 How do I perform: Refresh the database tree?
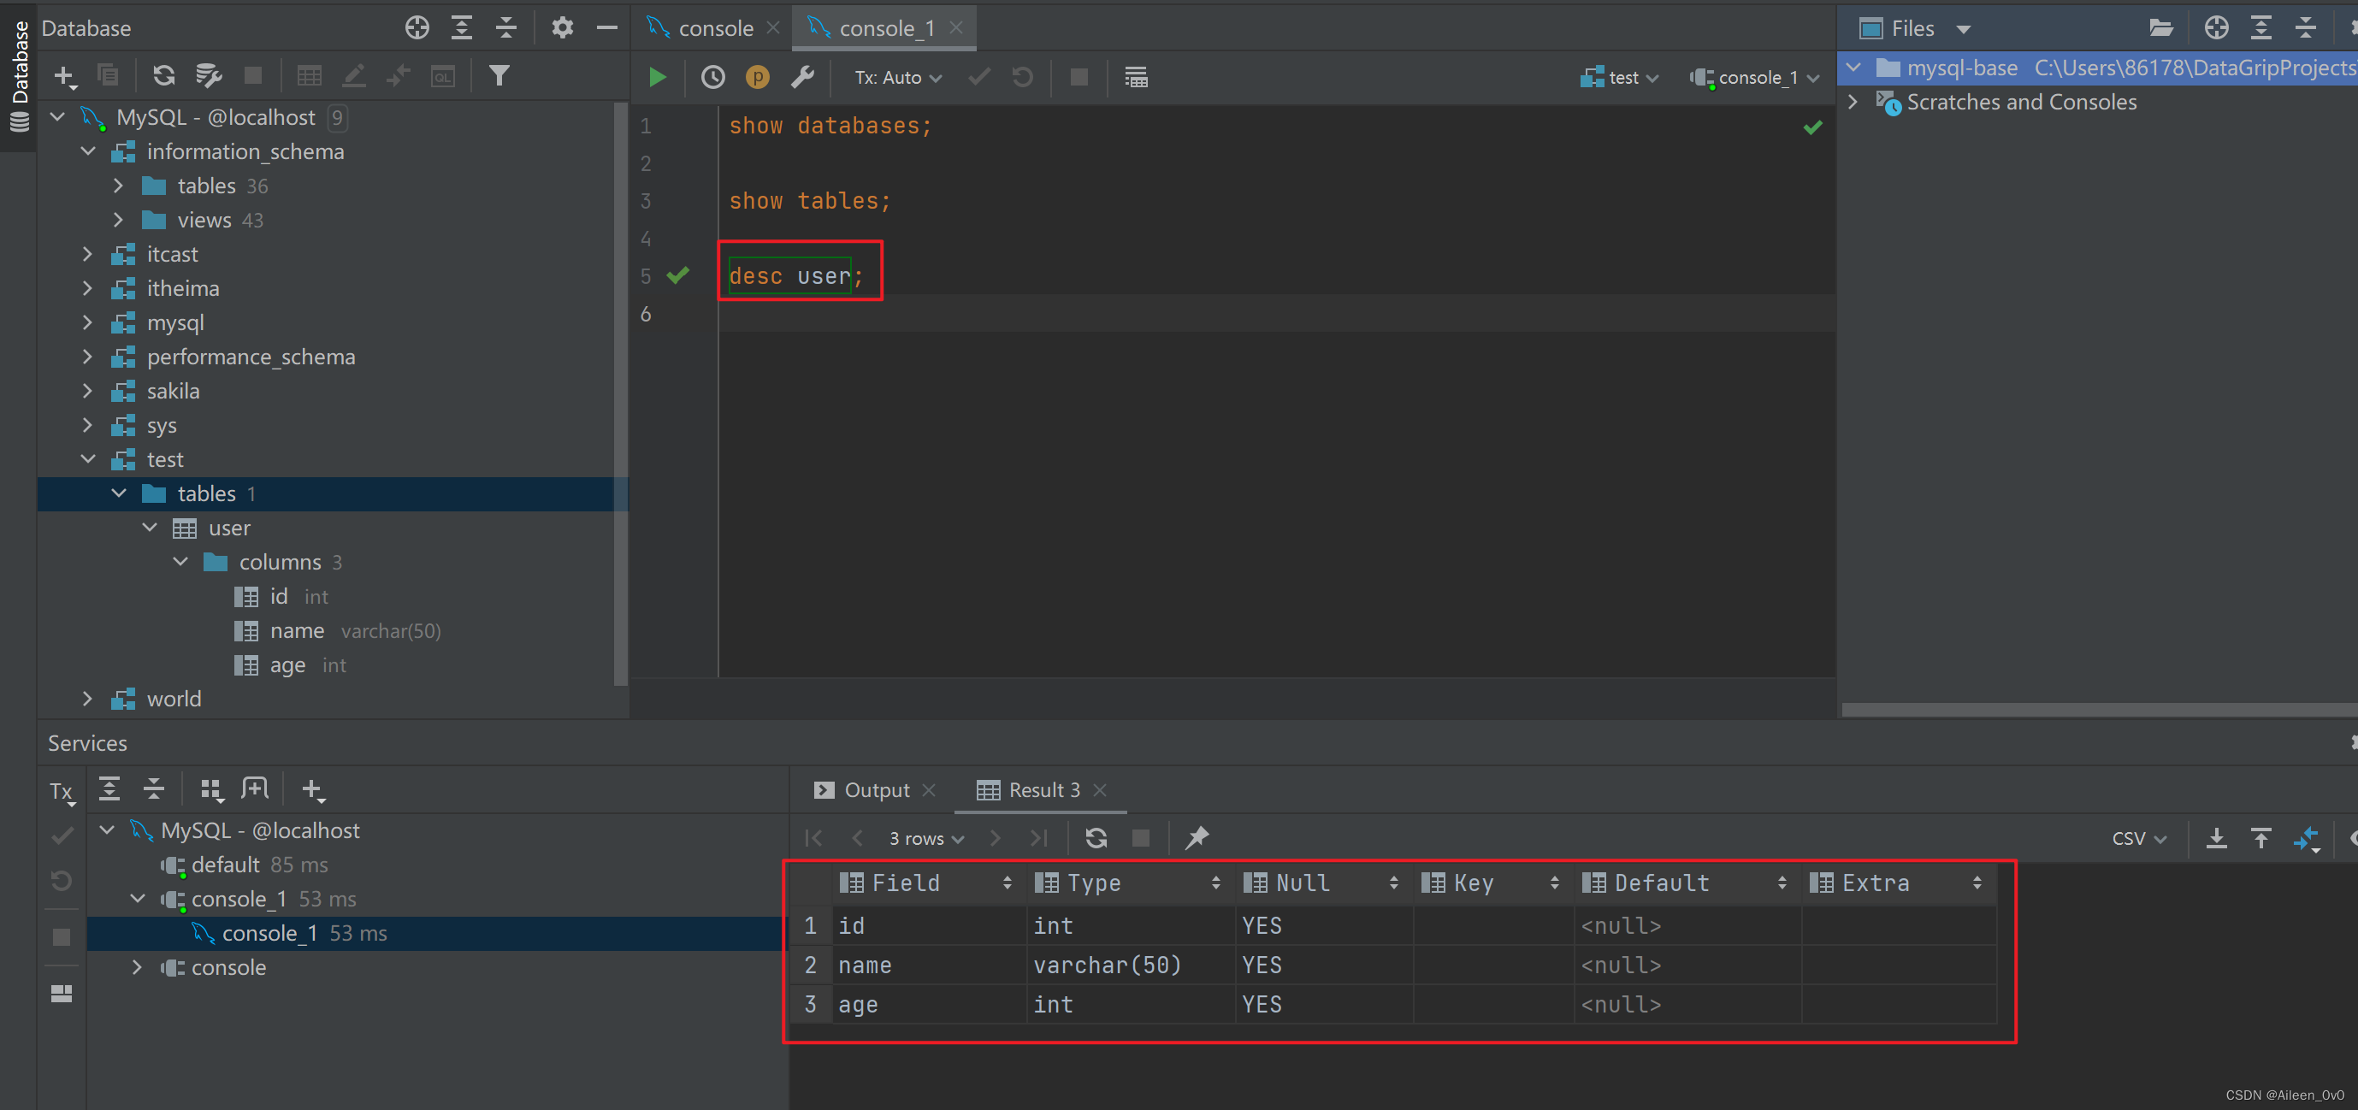[x=164, y=76]
